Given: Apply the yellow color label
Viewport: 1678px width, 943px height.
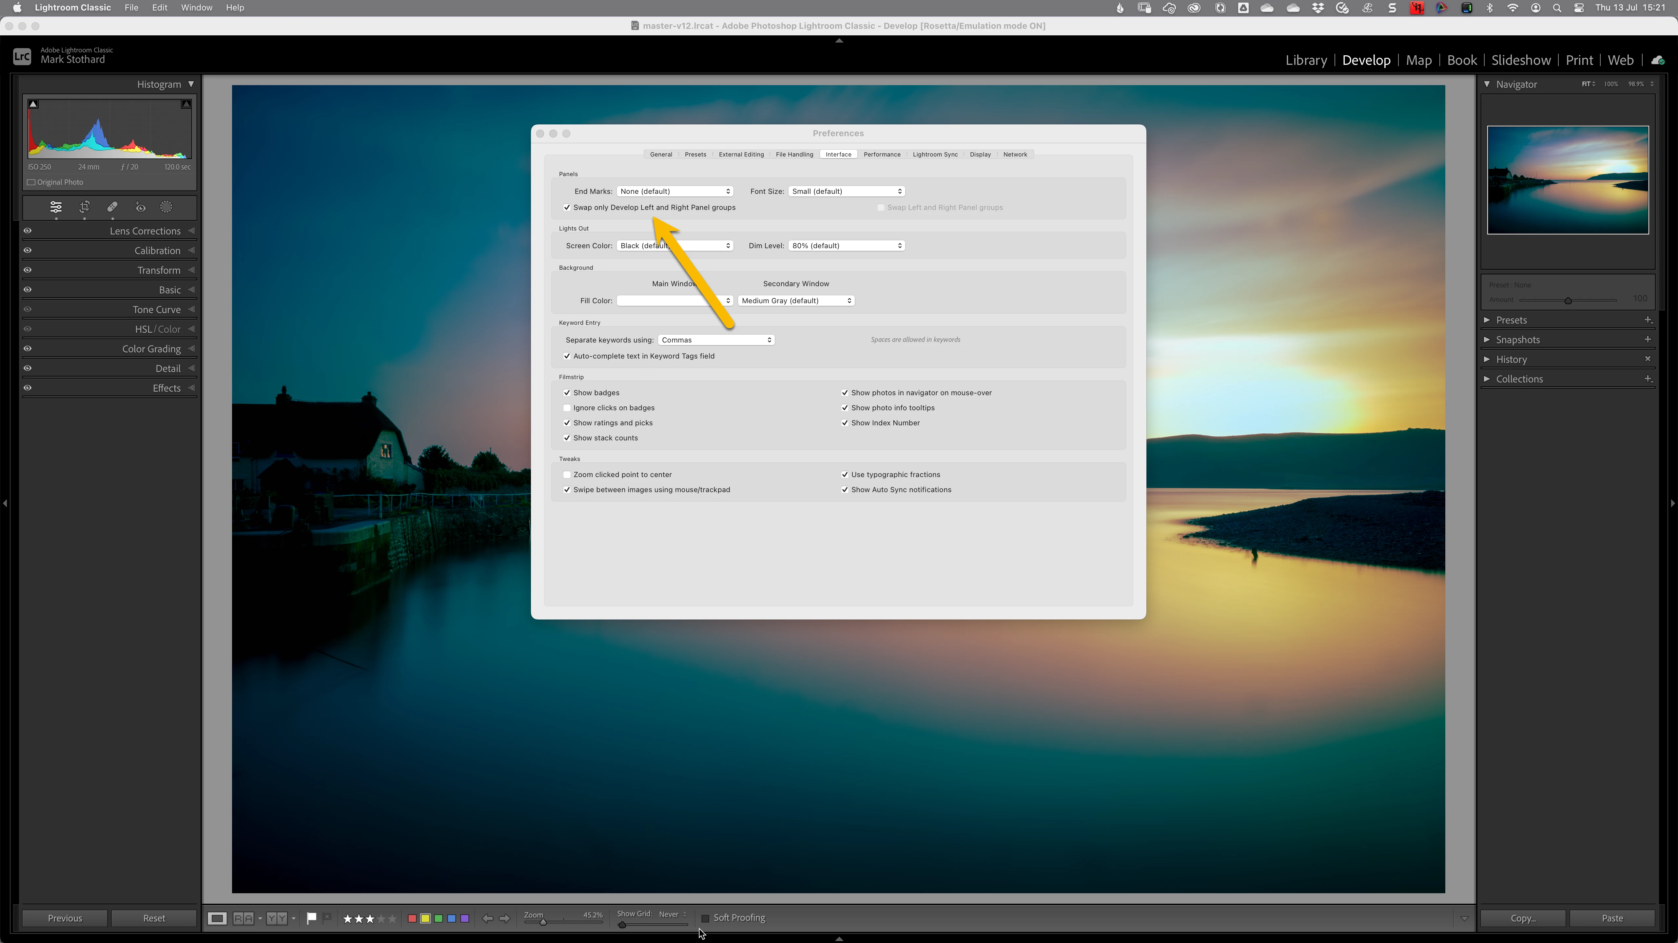Looking at the screenshot, I should click(425, 918).
